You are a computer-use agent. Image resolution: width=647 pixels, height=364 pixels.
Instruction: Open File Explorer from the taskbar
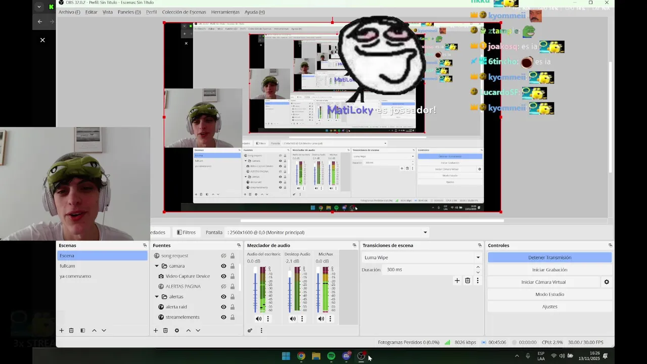tap(316, 356)
